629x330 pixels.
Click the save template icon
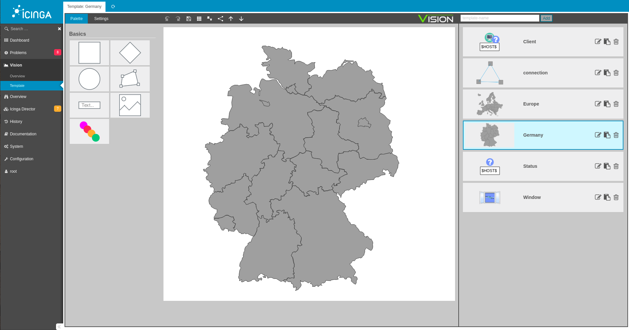pos(189,19)
